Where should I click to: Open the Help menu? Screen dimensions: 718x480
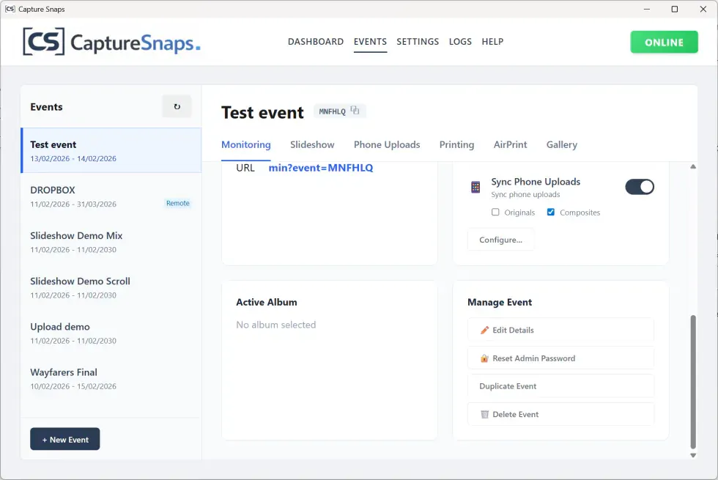coord(492,42)
